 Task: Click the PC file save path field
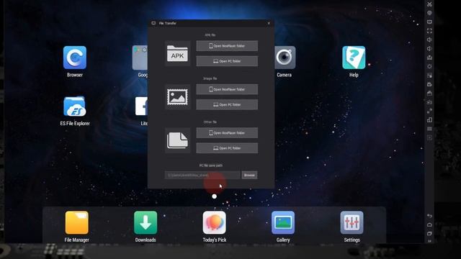click(x=202, y=175)
